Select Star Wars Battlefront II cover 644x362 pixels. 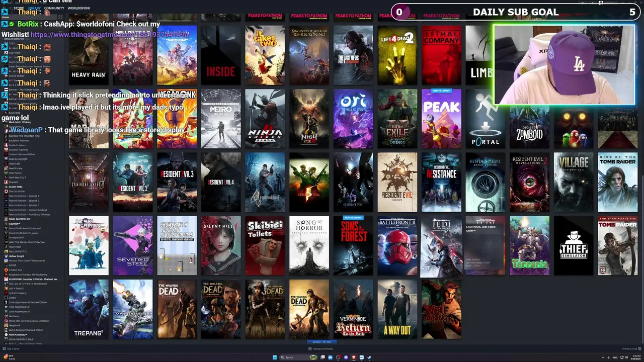[x=397, y=246]
